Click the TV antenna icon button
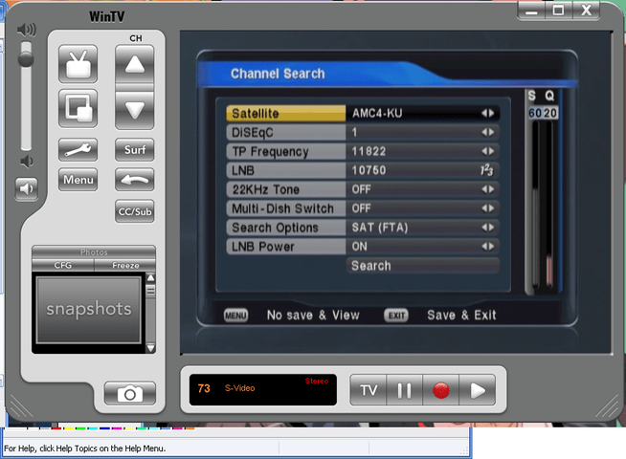 pos(78,64)
